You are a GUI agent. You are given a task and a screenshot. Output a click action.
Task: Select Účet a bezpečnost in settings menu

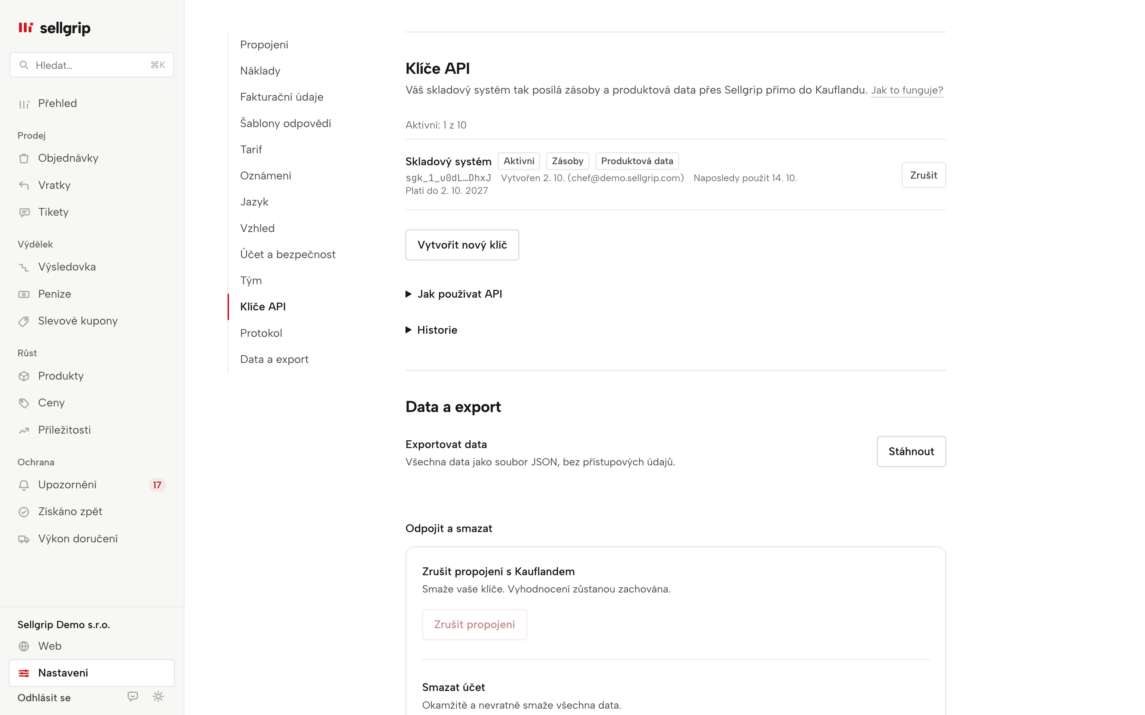click(288, 255)
